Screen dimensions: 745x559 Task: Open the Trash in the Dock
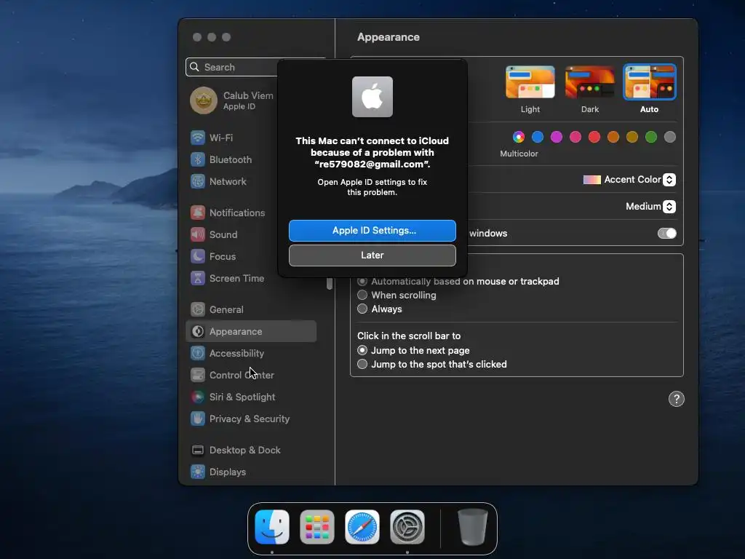[473, 527]
